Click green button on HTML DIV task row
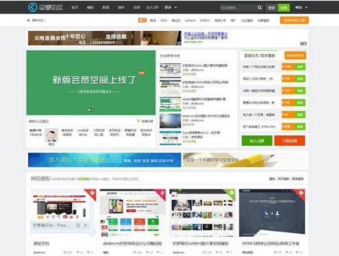The image size is (339, 256). click(300, 126)
